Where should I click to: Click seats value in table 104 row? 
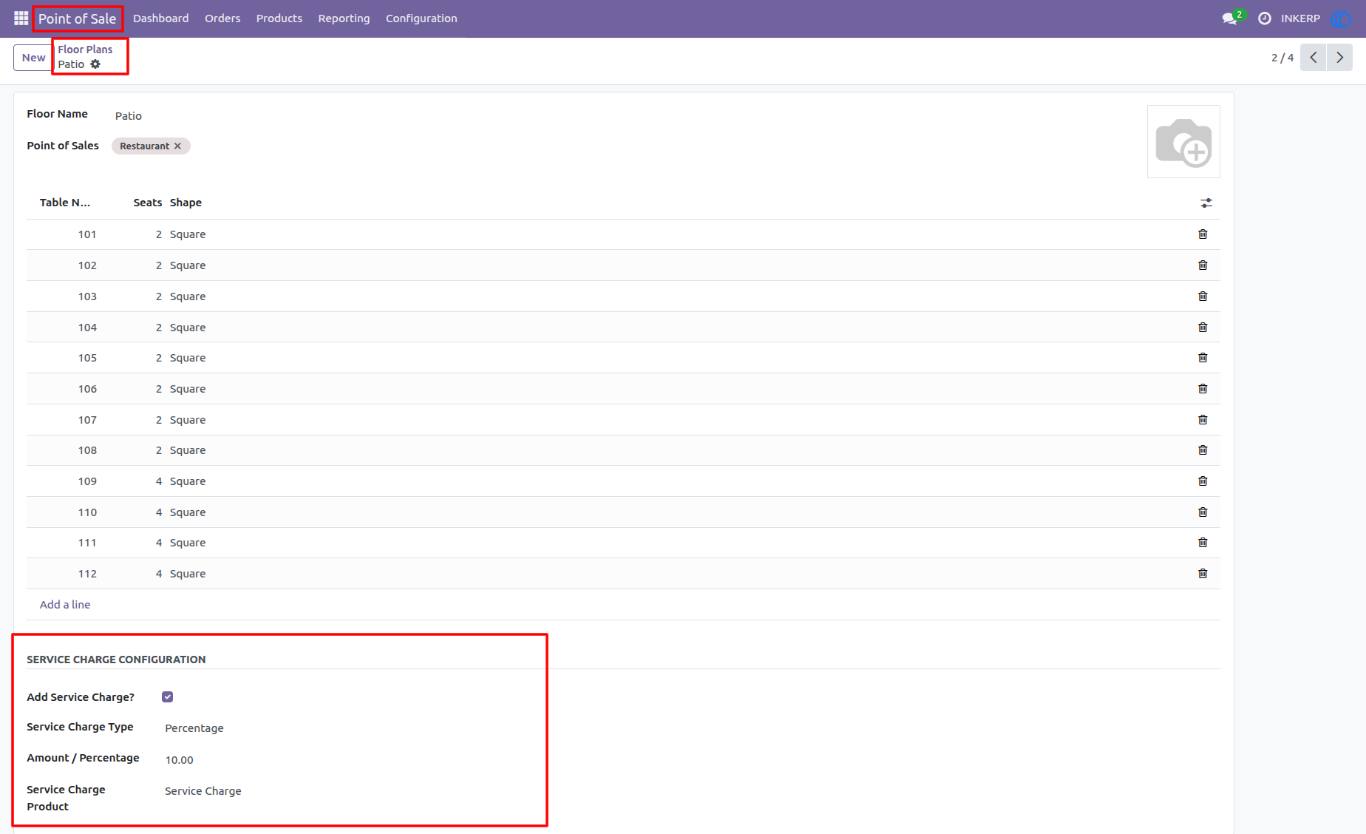[159, 328]
